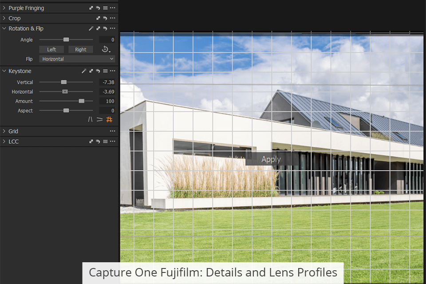Reset the Crop tool adjustments
This screenshot has height=284, width=426.
pyautogui.click(x=105, y=18)
